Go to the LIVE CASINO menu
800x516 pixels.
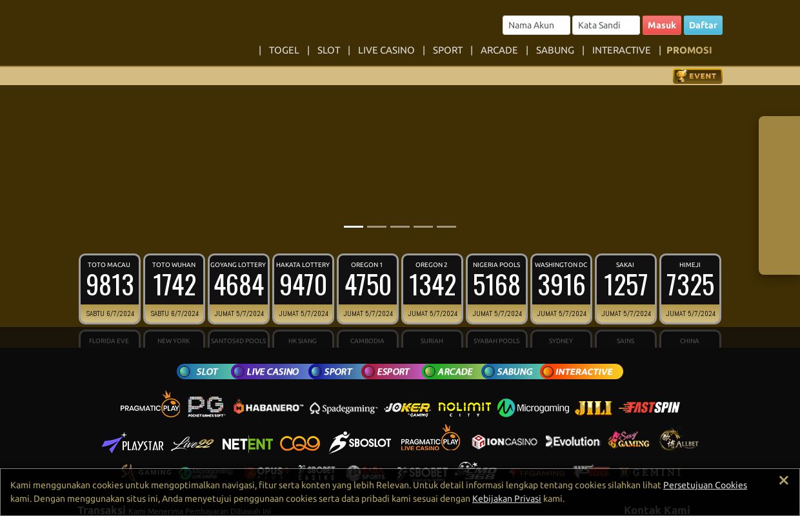(386, 50)
